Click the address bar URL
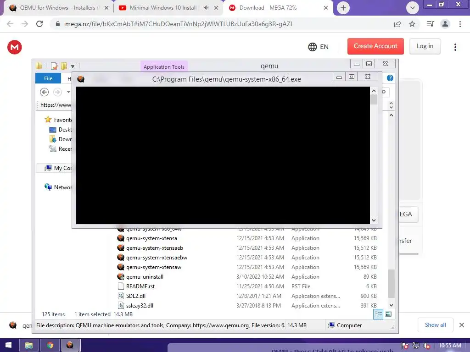Screen dimensions: 470x352 pyautogui.click(x=179, y=24)
